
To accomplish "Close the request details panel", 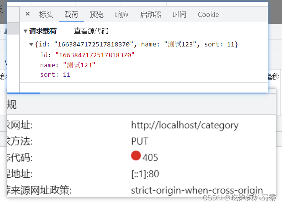I will point(28,14).
